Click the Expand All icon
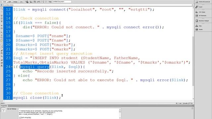This screenshot has width=212, height=119. pos(2,21)
